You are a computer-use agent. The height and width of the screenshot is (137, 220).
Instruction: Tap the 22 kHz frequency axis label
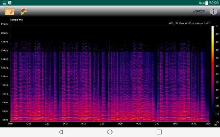tap(4, 24)
